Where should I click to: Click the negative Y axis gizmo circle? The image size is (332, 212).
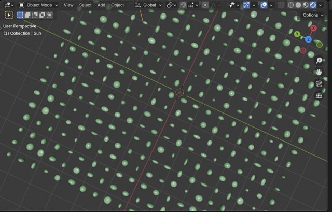coord(320,45)
